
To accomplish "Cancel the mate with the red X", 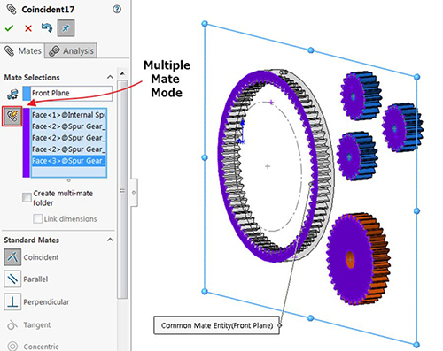I will point(28,28).
